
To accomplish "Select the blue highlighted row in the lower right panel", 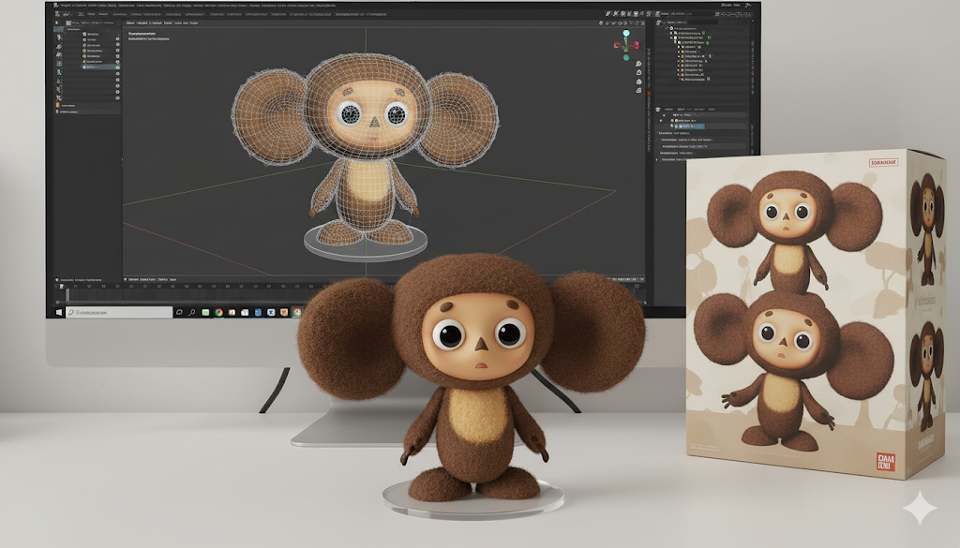I will click(689, 126).
